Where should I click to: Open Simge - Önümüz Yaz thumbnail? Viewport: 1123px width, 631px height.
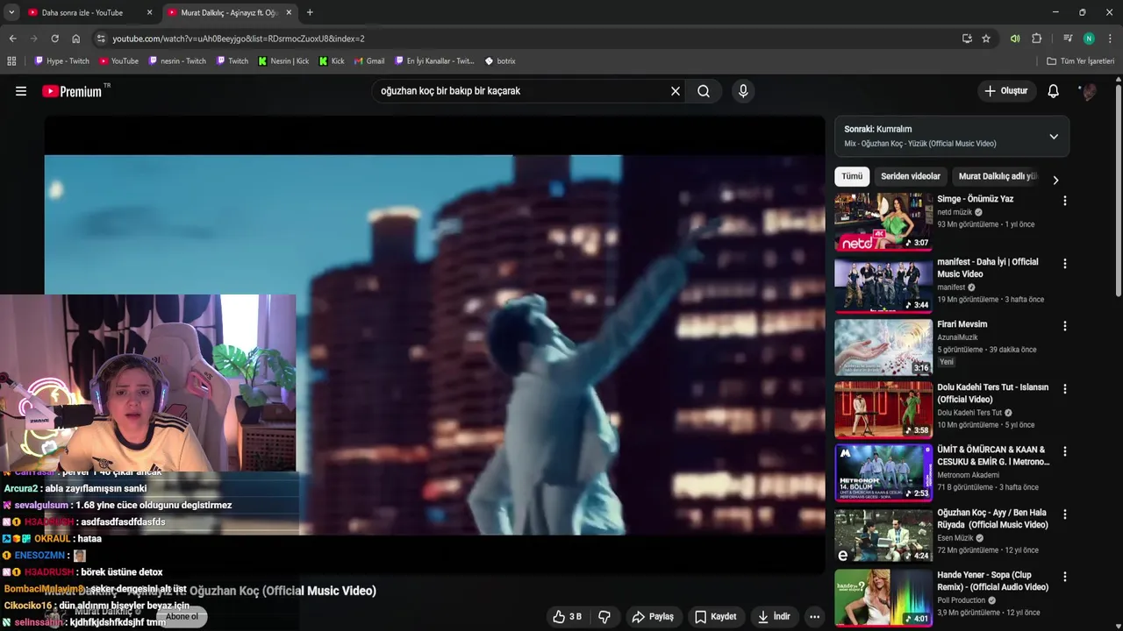coord(883,222)
